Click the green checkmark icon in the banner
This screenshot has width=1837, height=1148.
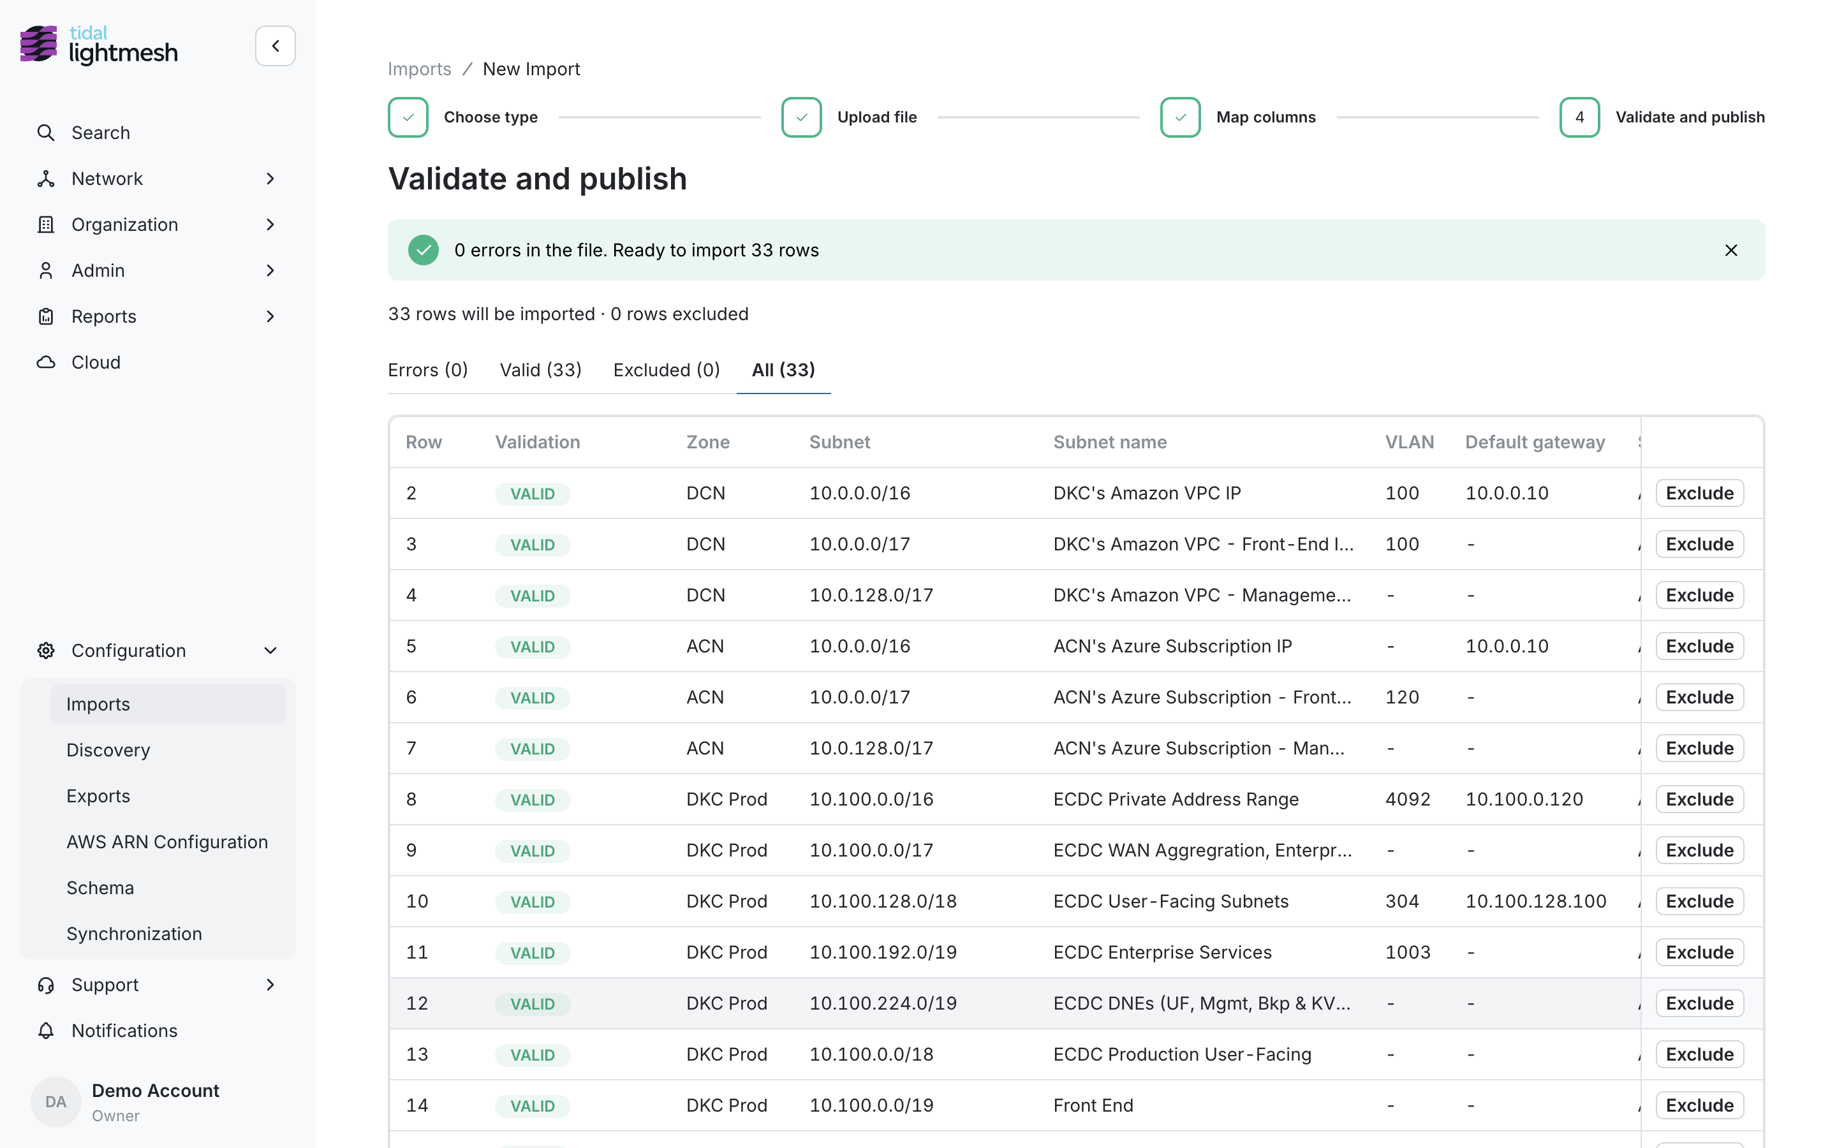coord(424,251)
